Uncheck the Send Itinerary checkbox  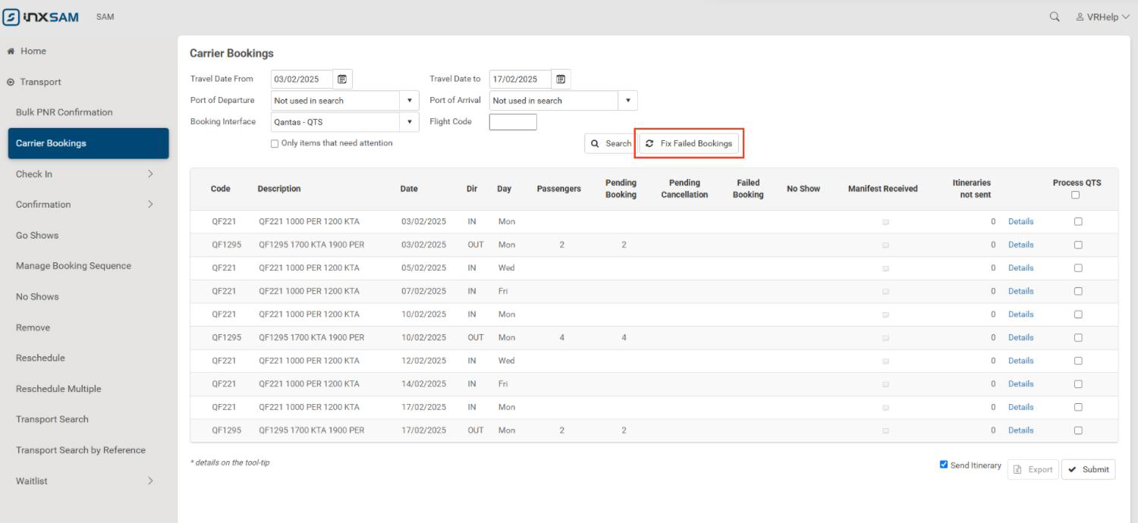tap(944, 465)
